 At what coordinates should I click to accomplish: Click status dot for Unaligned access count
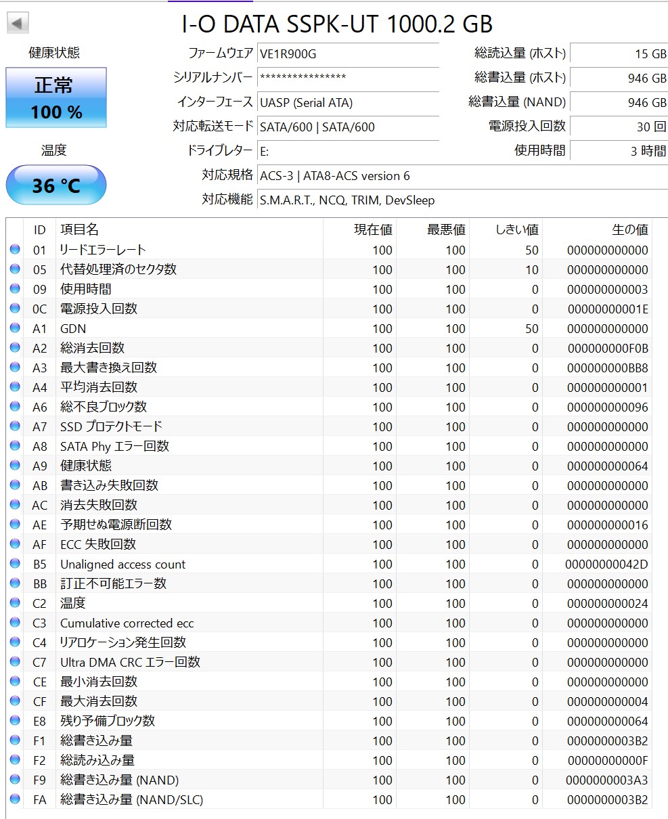pos(15,564)
